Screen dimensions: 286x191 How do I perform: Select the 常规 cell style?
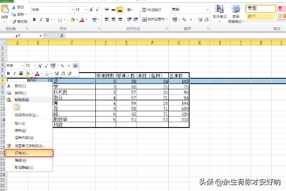260,9
